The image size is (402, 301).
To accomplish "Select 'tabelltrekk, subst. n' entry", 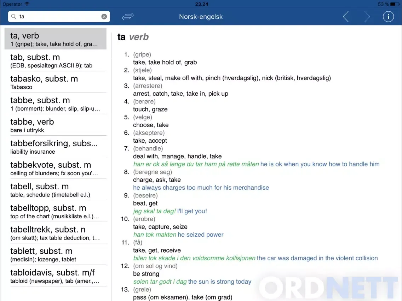I will click(x=55, y=232).
